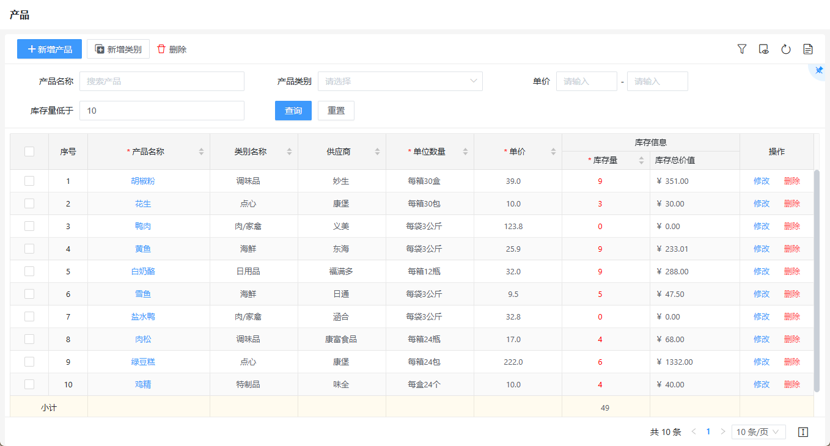Screen dimensions: 830x446
Task: Sort by 单价 column arrows
Action: (x=553, y=152)
